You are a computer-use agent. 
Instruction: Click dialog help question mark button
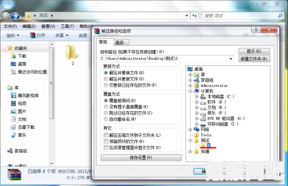click(256, 30)
